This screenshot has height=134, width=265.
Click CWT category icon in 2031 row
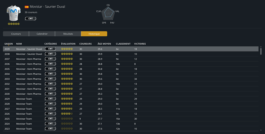point(50,89)
